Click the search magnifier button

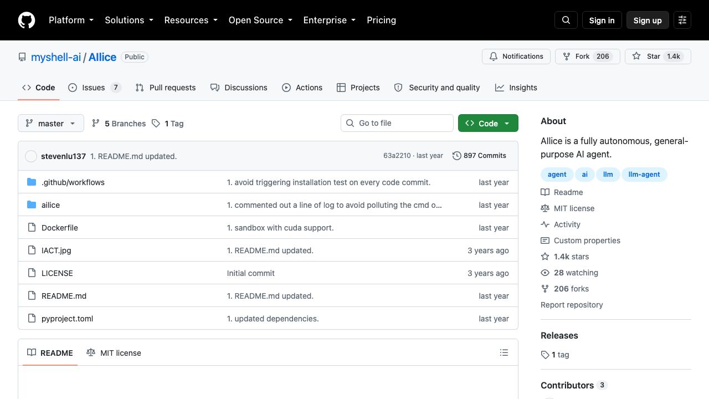pyautogui.click(x=566, y=20)
